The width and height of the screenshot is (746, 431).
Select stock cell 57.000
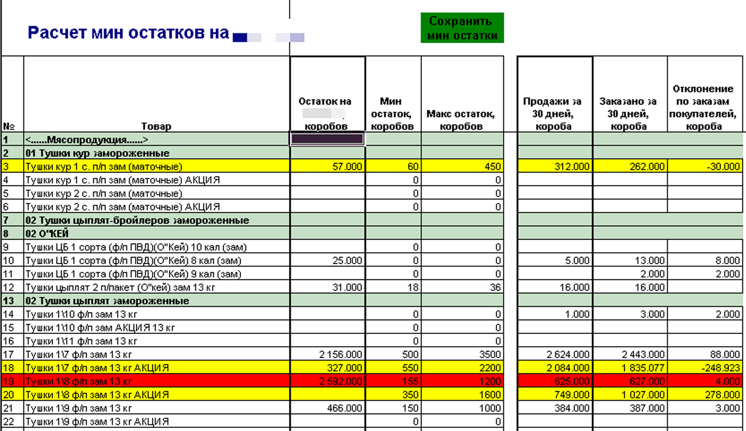click(x=328, y=166)
